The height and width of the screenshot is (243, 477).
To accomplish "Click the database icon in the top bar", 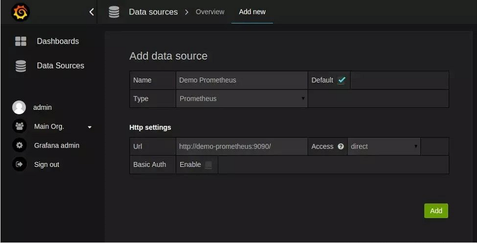I will [114, 12].
